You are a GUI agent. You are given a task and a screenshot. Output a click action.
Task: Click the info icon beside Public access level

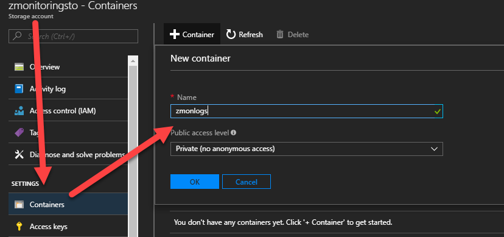tap(234, 132)
